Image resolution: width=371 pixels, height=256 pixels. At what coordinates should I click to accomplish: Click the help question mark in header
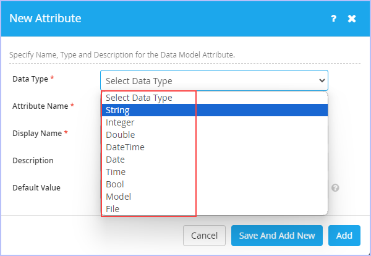point(334,19)
